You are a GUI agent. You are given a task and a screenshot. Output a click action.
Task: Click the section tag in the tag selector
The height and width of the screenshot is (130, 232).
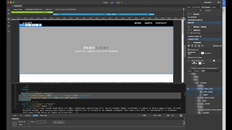36,116
